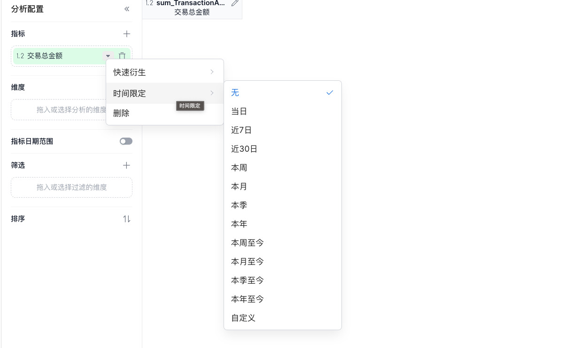The image size is (588, 348).
Task: Choose 本年至今 time option
Action: 248,299
